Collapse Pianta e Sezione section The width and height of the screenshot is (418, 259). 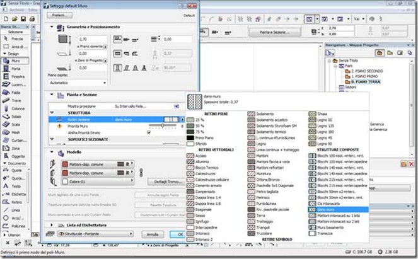[x=52, y=95]
